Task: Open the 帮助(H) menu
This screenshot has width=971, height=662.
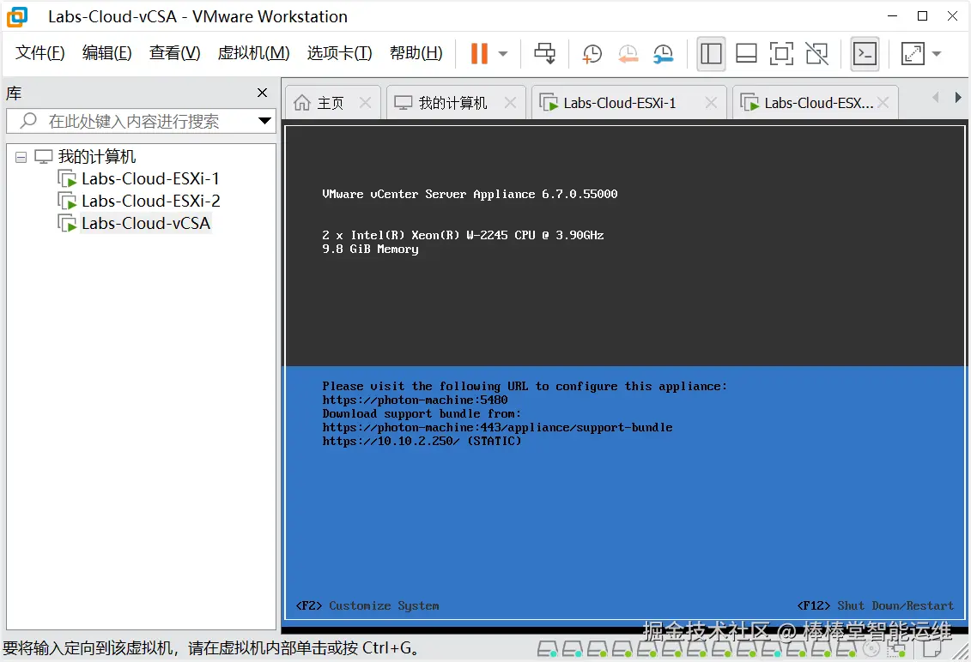Action: tap(416, 53)
